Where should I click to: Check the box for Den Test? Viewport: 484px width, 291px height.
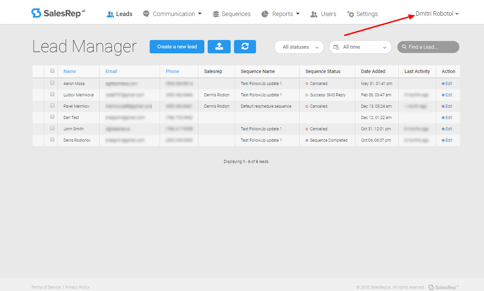[52, 117]
